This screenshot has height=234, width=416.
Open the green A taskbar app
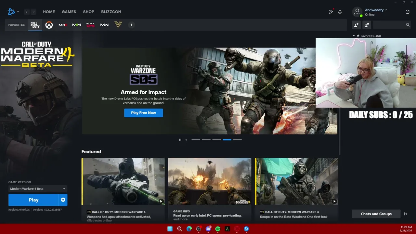(x=227, y=229)
